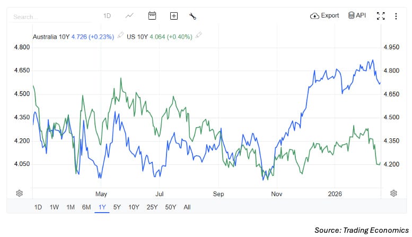412x237 pixels.
Task: Open the 1D interval dropdown
Action: click(x=107, y=16)
